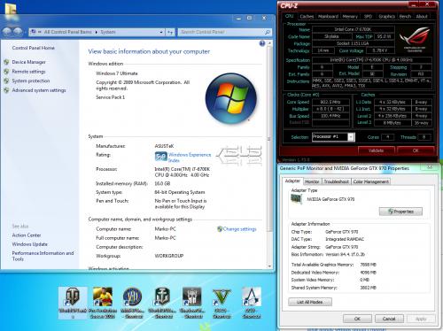Click the System window scrollbar up arrow
The height and width of the screenshot is (331, 443).
269,43
